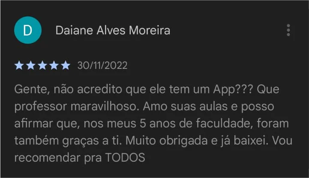
Task: Click the word Gente in the review
Action: tap(30, 89)
